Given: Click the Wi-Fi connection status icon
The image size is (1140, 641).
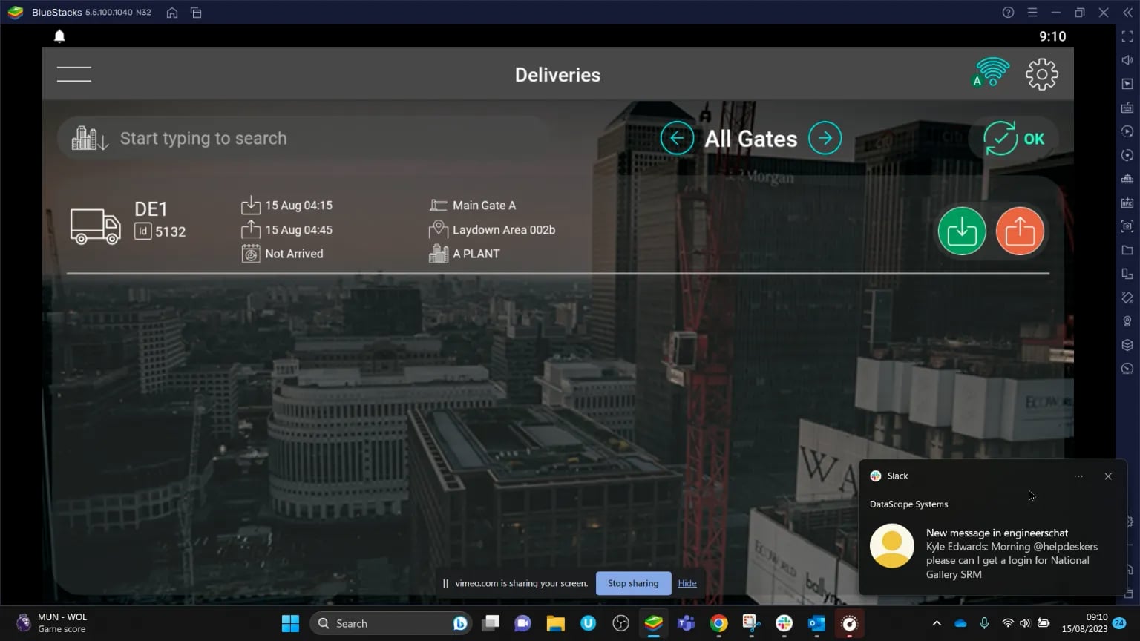Looking at the screenshot, I should coord(991,73).
